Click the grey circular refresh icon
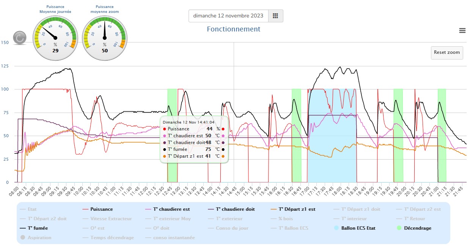 click(x=20, y=38)
